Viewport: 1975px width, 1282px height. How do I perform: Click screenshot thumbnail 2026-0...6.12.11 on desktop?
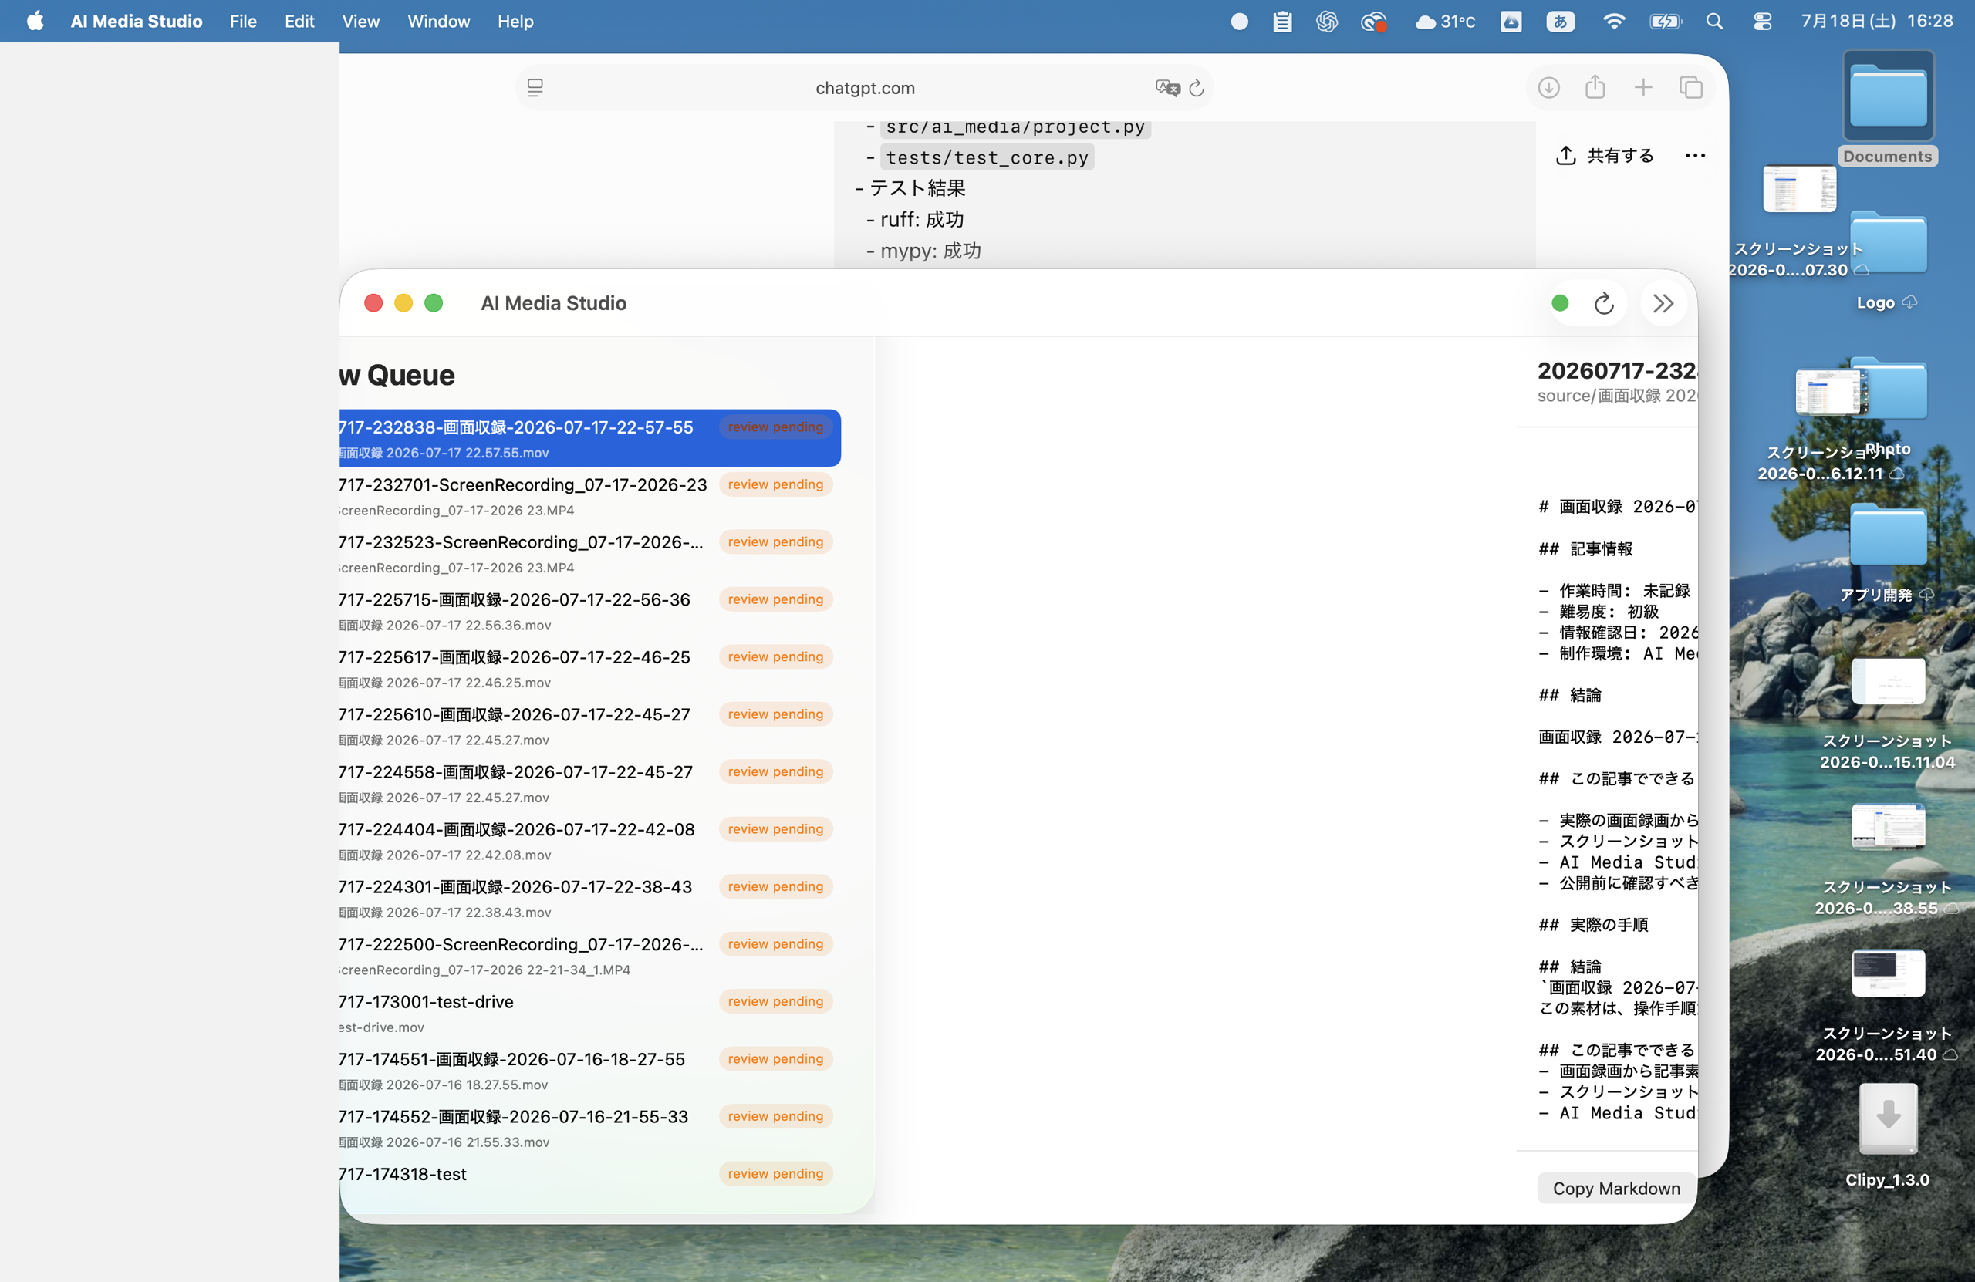(x=1830, y=392)
